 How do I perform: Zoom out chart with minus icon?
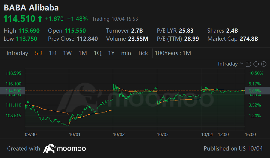click(x=256, y=64)
